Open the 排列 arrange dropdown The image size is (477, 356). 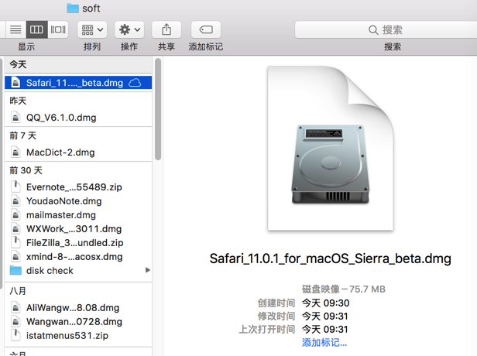click(92, 29)
